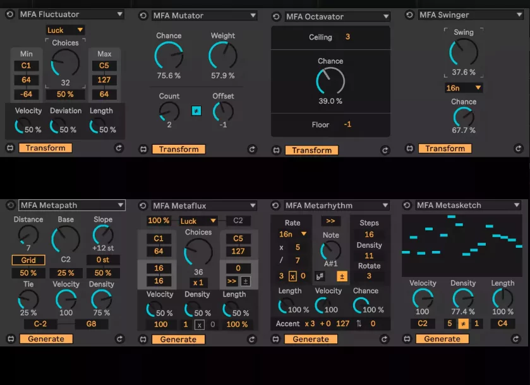Click Transform button in MFA Mutator
Image resolution: width=530 pixels, height=385 pixels.
pyautogui.click(x=179, y=149)
